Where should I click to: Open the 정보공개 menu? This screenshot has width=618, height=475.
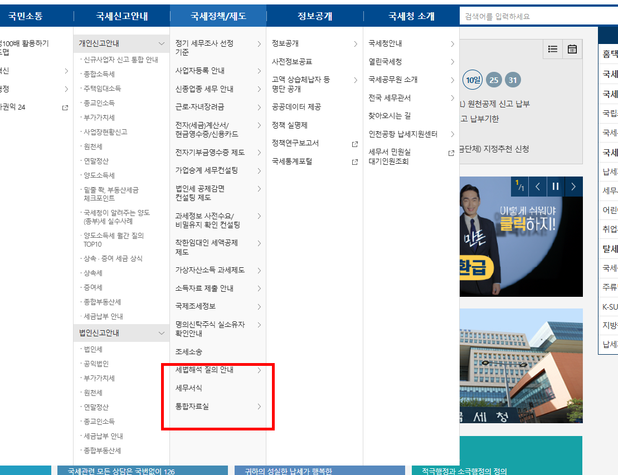(315, 16)
